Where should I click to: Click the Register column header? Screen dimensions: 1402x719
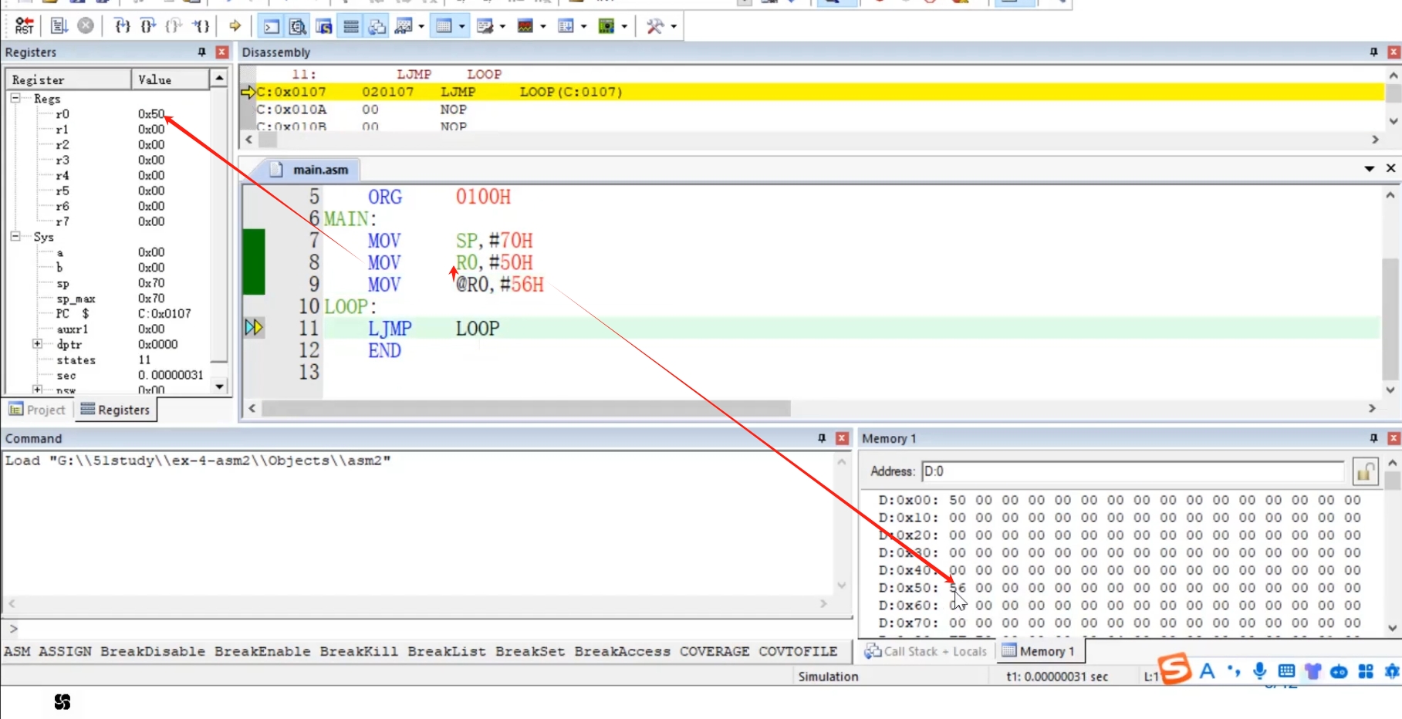tap(69, 79)
